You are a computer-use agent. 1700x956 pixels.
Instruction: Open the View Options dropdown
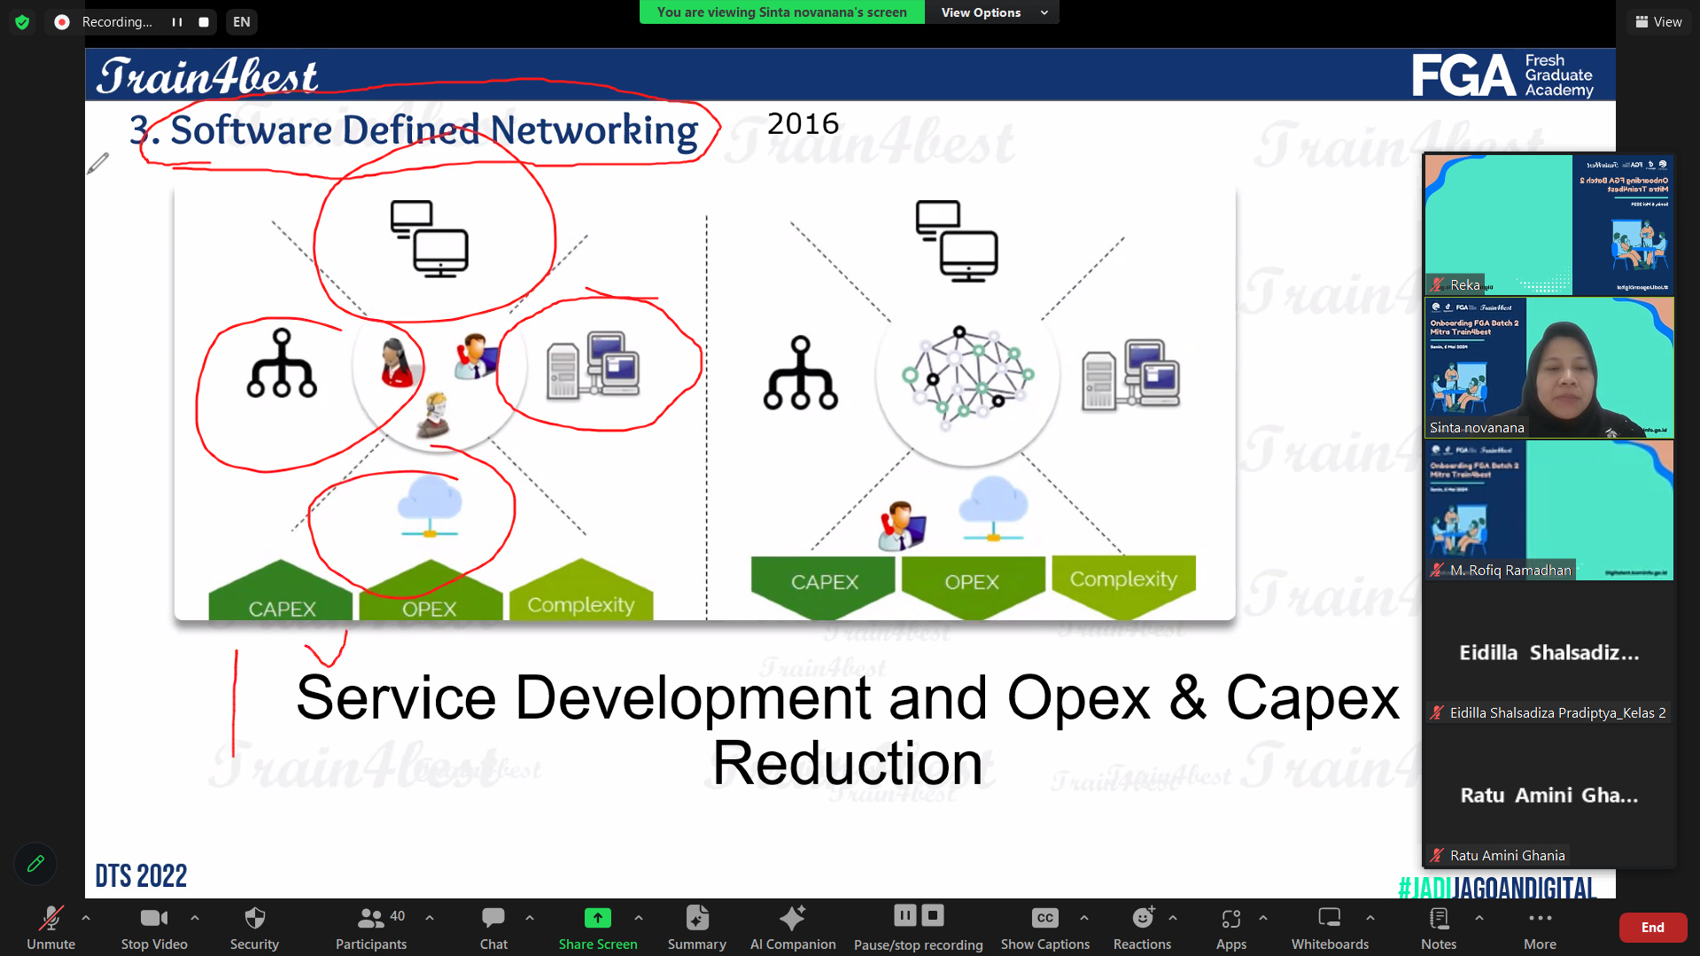pyautogui.click(x=992, y=12)
